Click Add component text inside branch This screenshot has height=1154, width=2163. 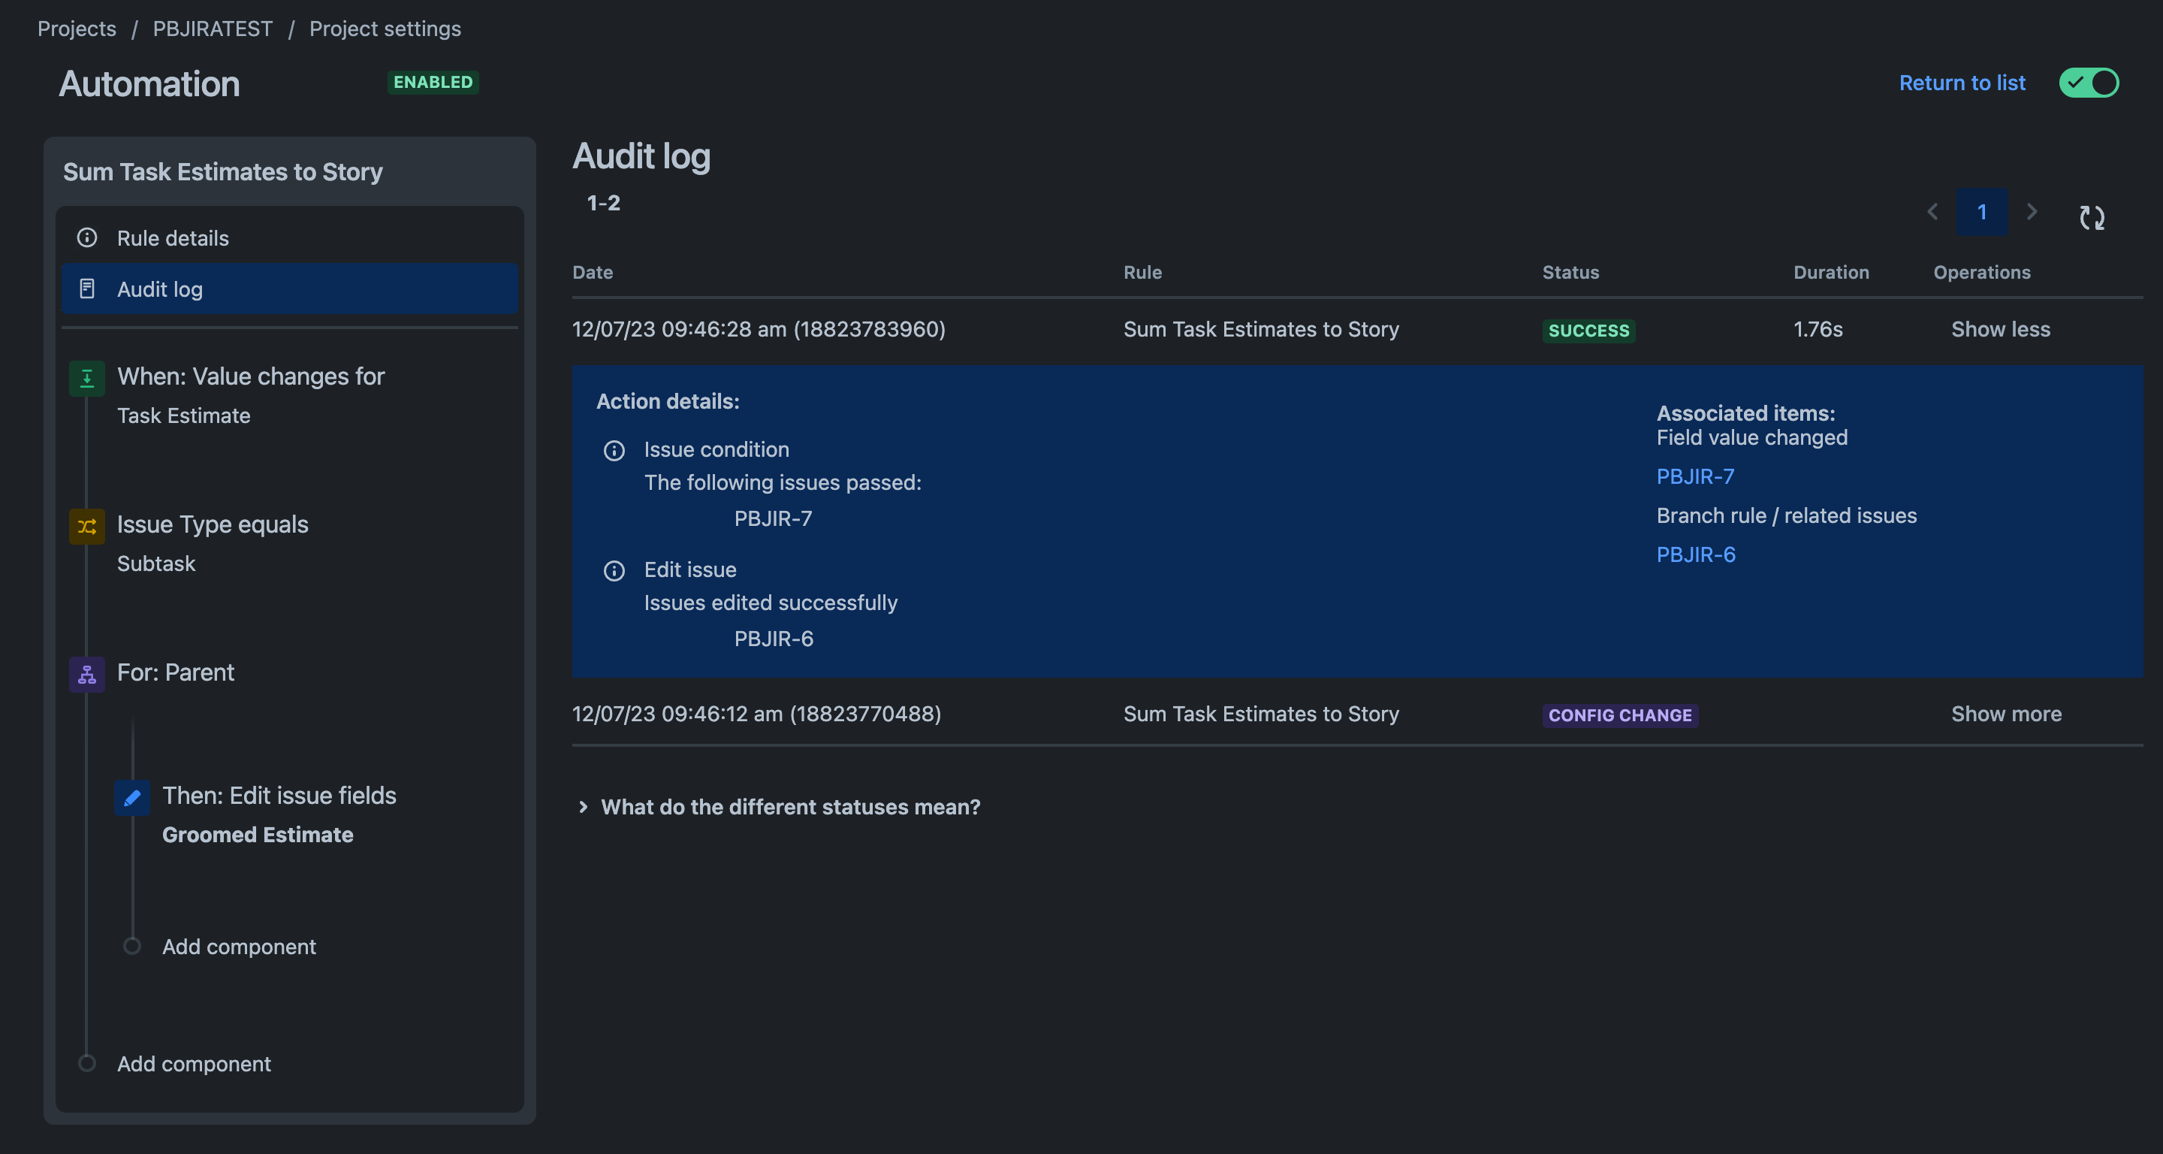tap(239, 947)
